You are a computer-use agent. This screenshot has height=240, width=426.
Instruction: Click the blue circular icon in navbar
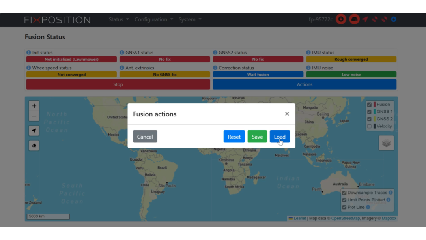394,19
